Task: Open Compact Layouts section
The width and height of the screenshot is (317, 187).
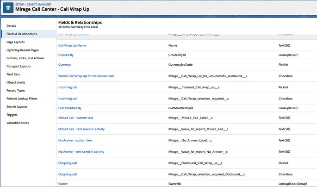Action: (19, 66)
